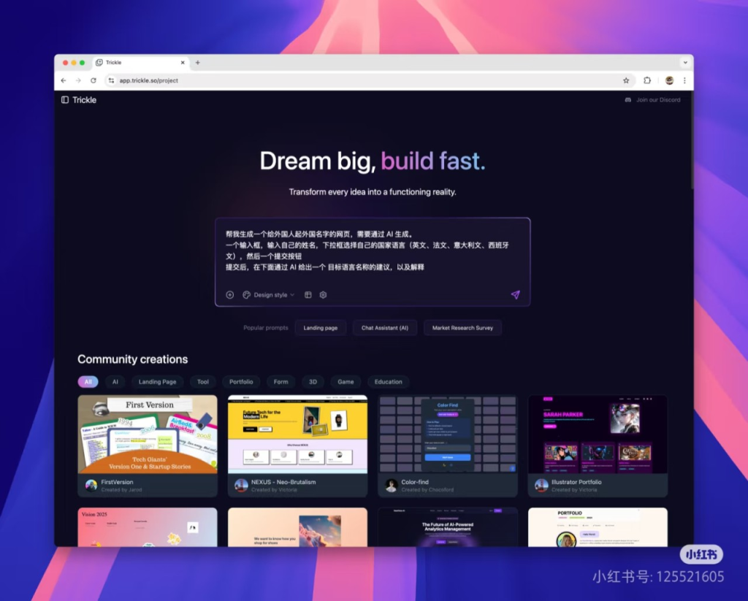Screen dimensions: 748x601
Task: Filter creations by Portfolio category
Action: (241, 382)
